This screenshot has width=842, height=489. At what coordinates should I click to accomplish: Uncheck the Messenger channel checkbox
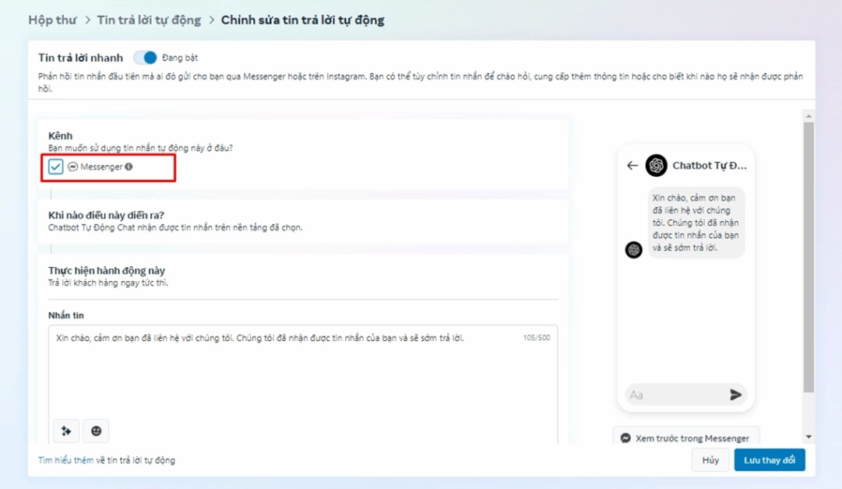(55, 166)
